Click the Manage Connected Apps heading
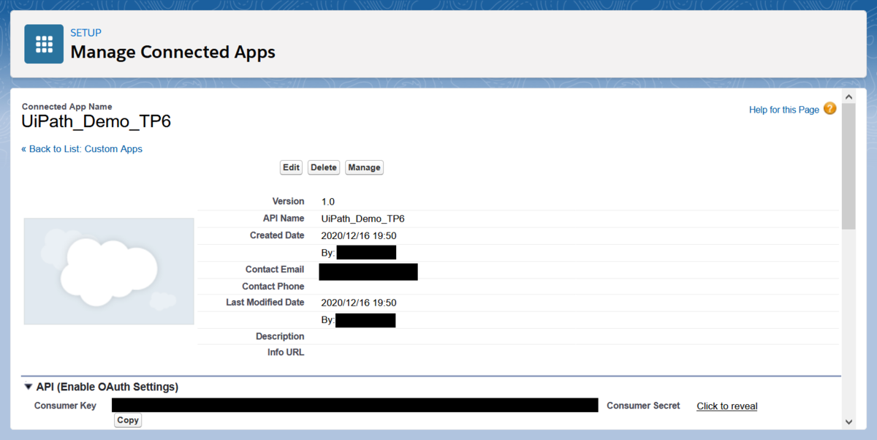The width and height of the screenshot is (877, 440). 172,53
